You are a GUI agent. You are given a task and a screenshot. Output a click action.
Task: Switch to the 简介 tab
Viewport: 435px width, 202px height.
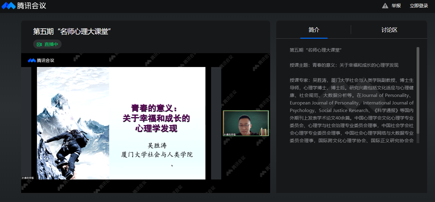(314, 30)
